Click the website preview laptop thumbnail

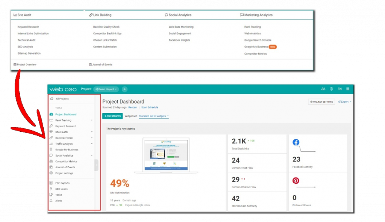(x=166, y=156)
